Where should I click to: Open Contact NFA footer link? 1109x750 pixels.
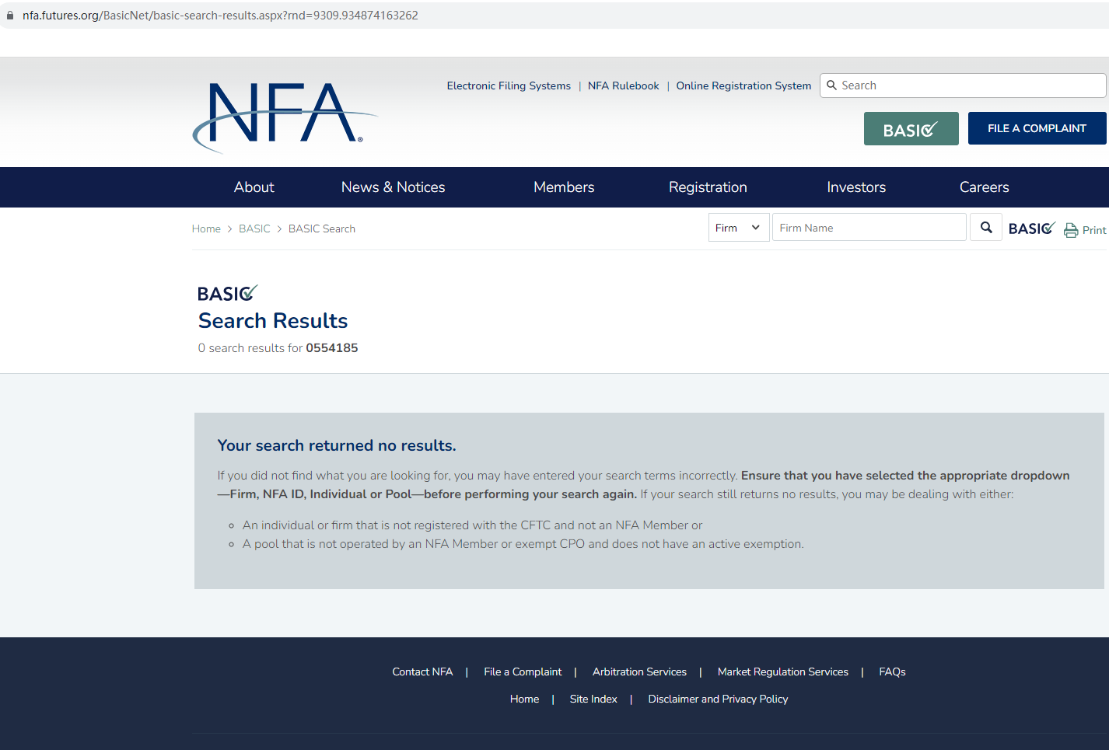(x=422, y=672)
